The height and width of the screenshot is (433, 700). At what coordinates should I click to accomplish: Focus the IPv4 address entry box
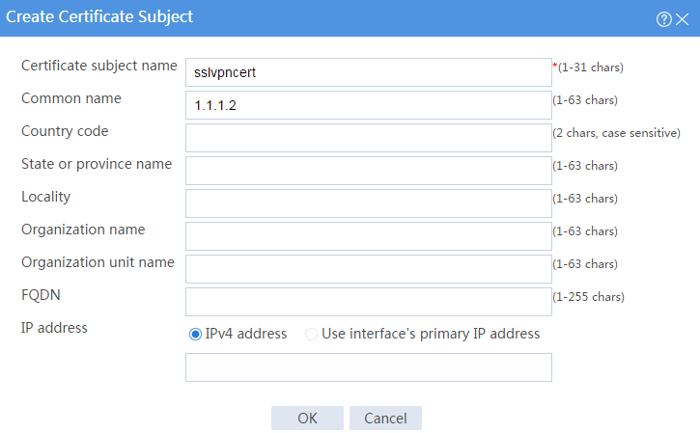[368, 367]
